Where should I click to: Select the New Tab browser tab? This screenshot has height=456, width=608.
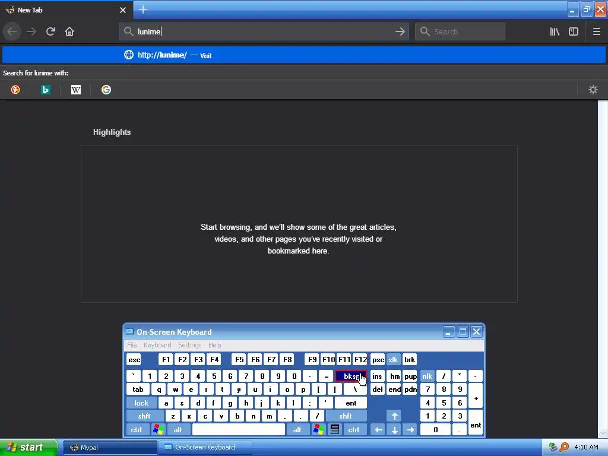pyautogui.click(x=66, y=10)
